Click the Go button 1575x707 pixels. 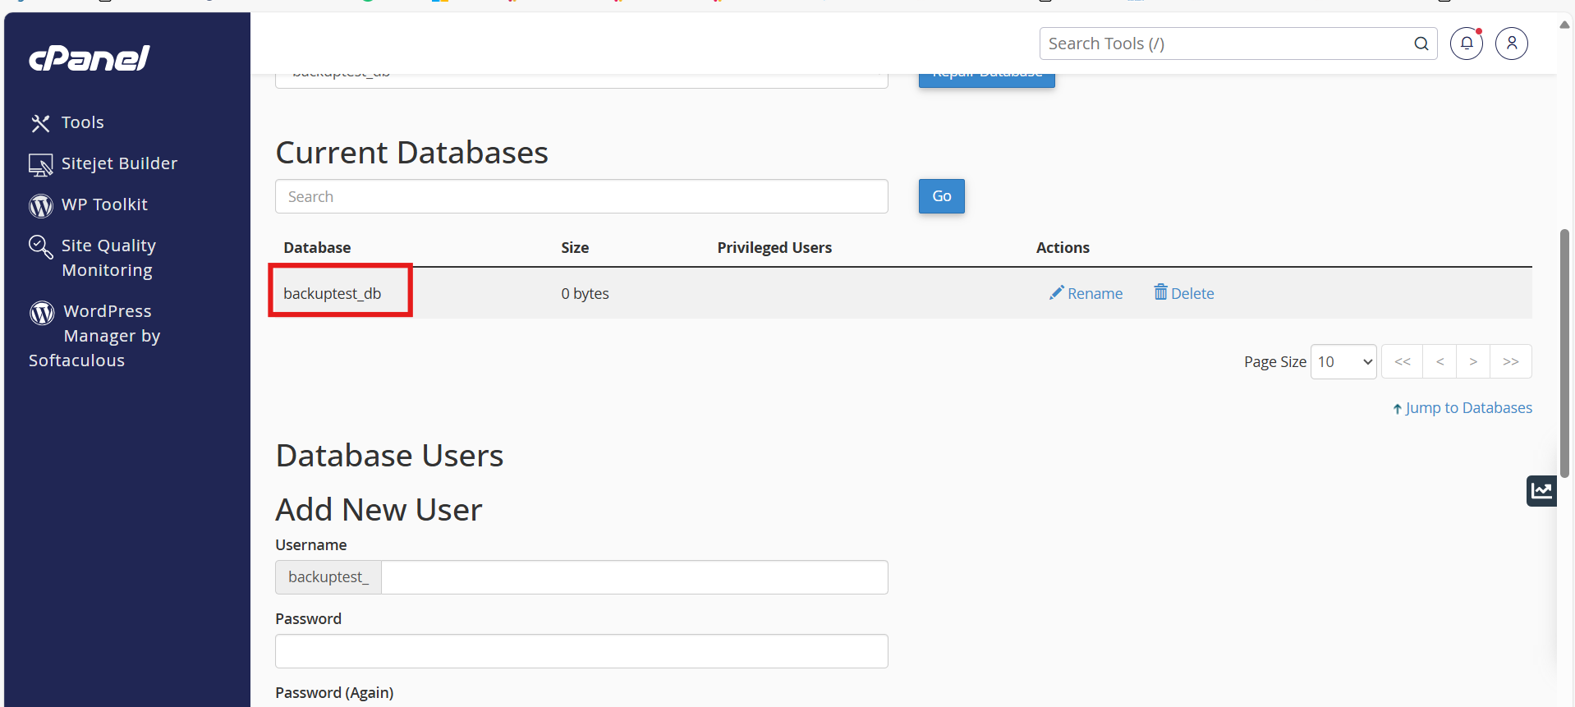[x=942, y=196]
